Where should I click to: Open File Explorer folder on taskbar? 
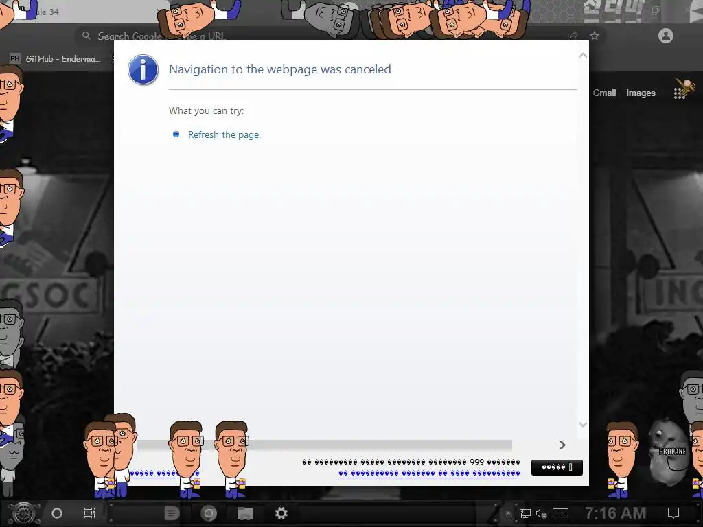tap(245, 513)
